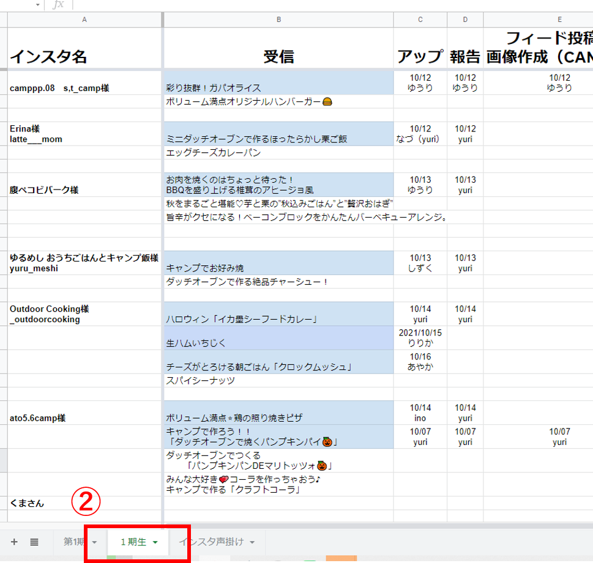Select column B header
The width and height of the screenshot is (593, 563).
click(278, 20)
